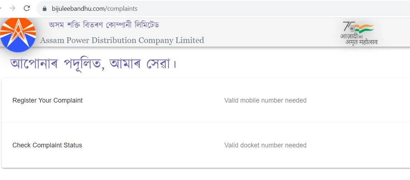Click the large Assamese slogan heading
410x180 pixels.
tap(94, 64)
